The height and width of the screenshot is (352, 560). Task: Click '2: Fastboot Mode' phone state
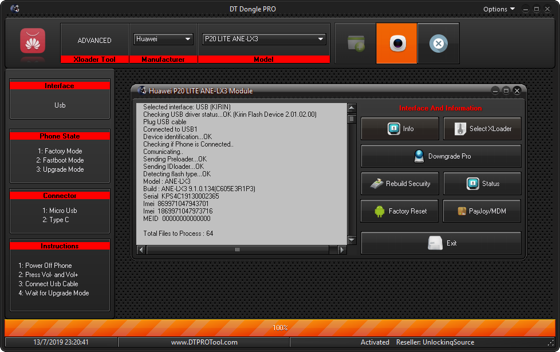[x=60, y=160]
